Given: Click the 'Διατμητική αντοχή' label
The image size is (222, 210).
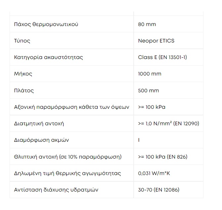Looking at the screenshot, I should [39, 124].
